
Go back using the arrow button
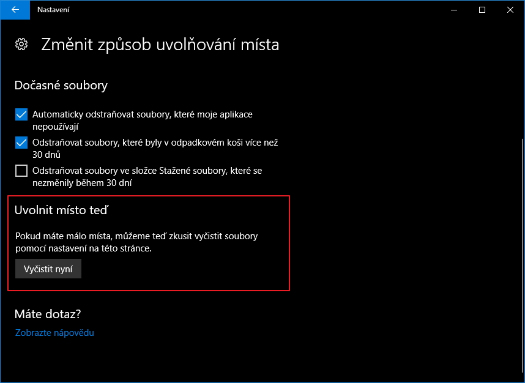point(15,10)
